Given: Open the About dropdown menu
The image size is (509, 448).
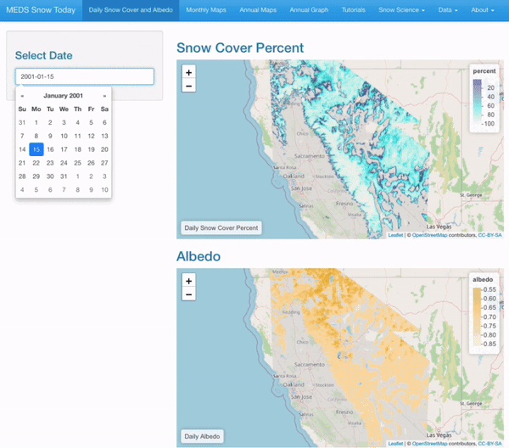Looking at the screenshot, I should pos(482,10).
